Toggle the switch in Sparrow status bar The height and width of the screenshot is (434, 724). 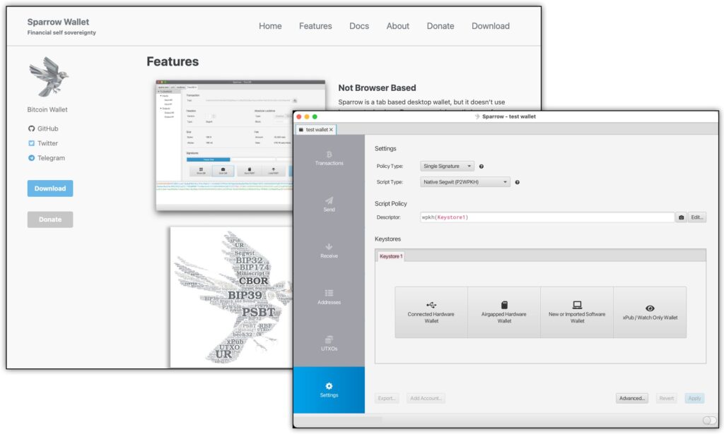709,420
